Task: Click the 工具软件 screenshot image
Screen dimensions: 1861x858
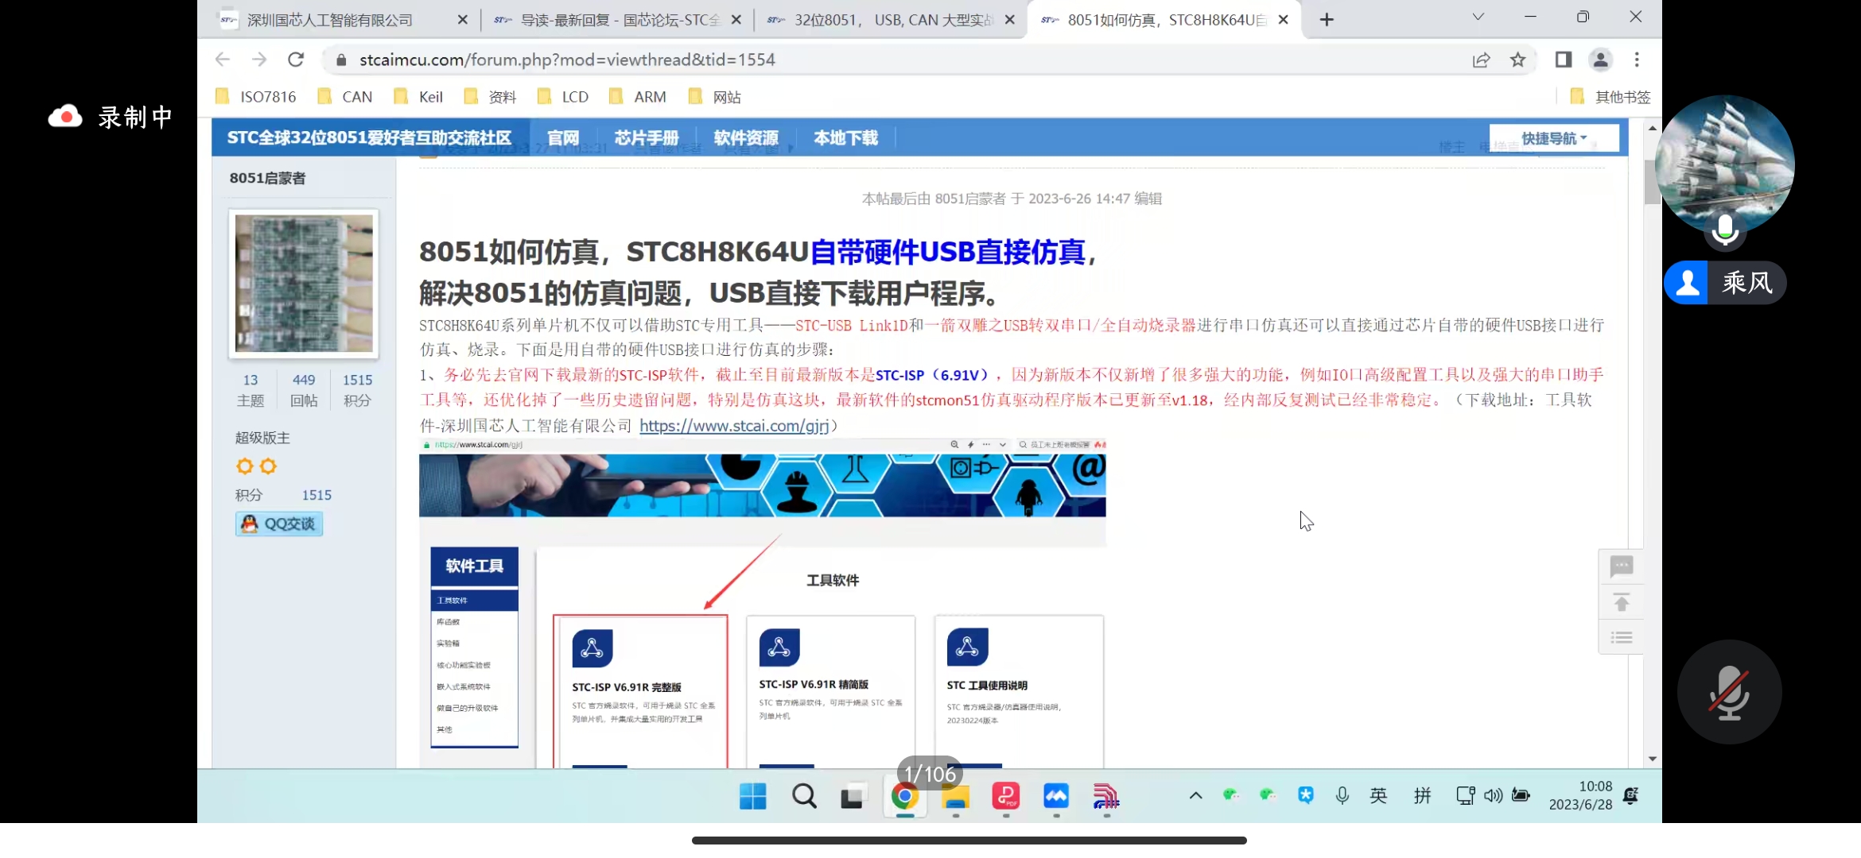Action: (x=762, y=602)
